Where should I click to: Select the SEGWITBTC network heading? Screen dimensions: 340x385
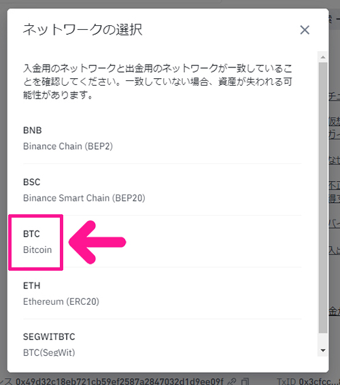coord(49,337)
